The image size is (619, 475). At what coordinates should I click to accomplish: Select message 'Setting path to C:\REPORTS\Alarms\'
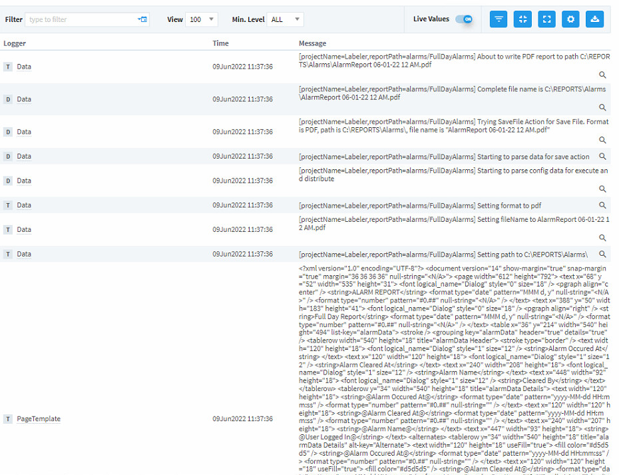pyautogui.click(x=443, y=255)
